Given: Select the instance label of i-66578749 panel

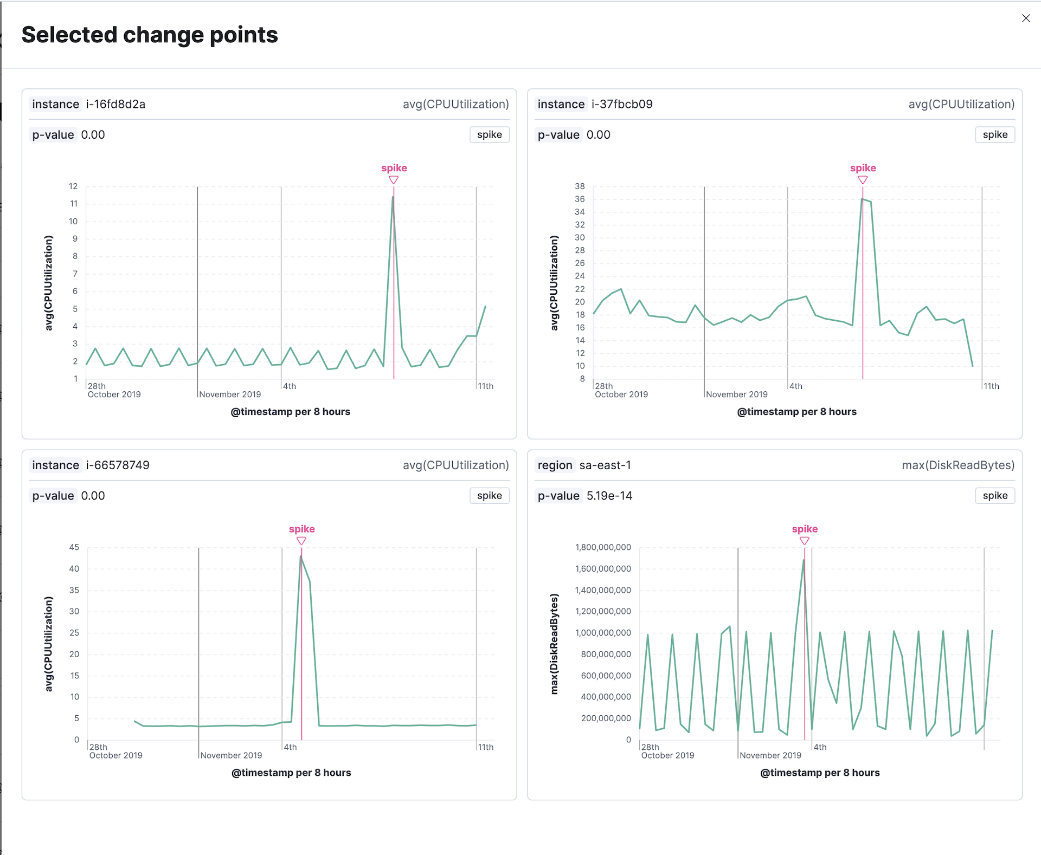Looking at the screenshot, I should 55,465.
